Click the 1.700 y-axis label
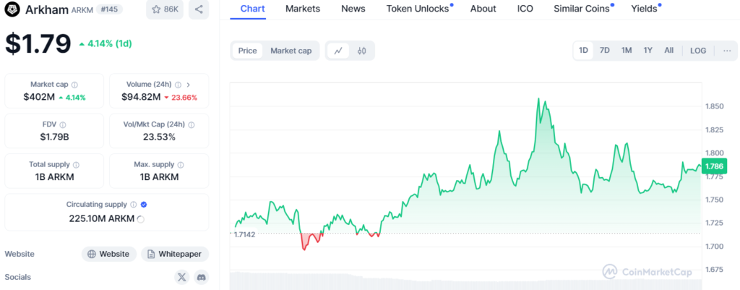The image size is (740, 290). [715, 246]
